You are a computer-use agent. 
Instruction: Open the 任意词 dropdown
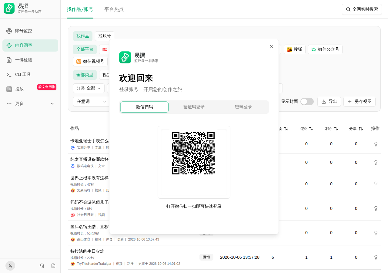pos(91,102)
